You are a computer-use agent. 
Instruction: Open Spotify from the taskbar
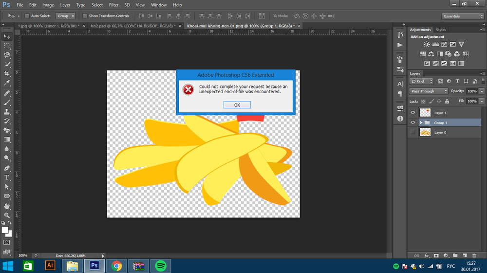160,266
